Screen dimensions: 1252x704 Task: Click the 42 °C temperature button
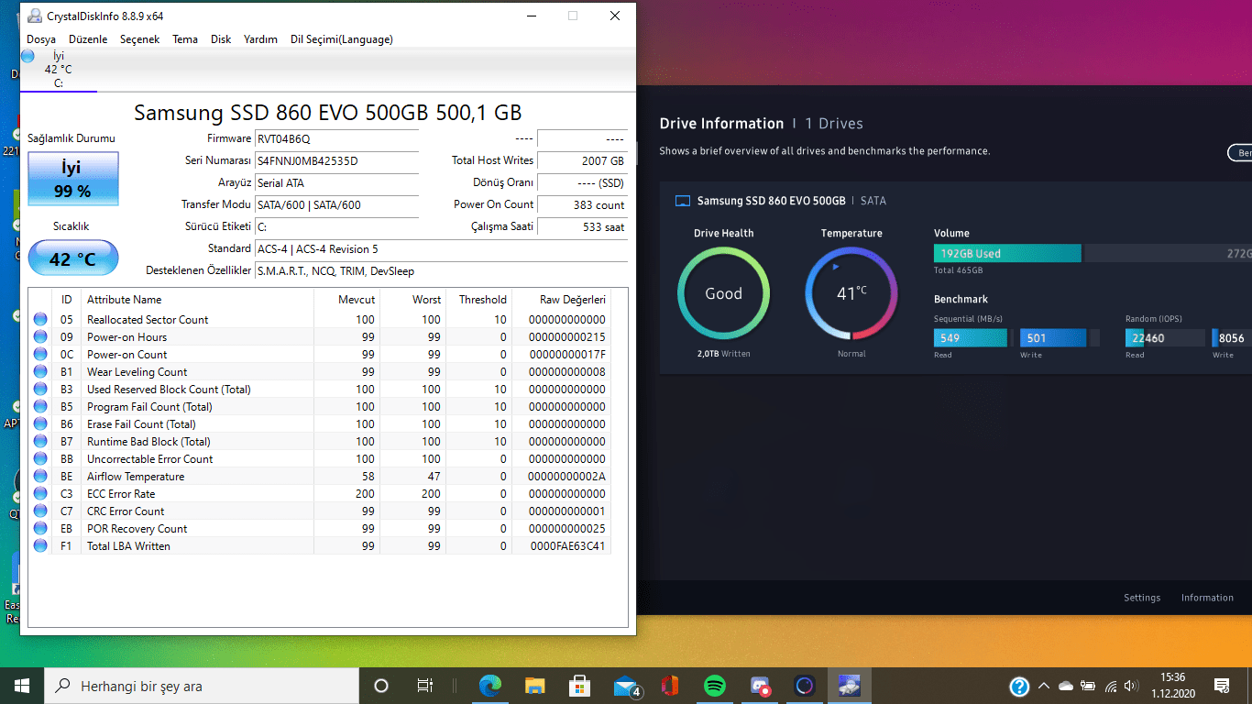click(x=73, y=258)
